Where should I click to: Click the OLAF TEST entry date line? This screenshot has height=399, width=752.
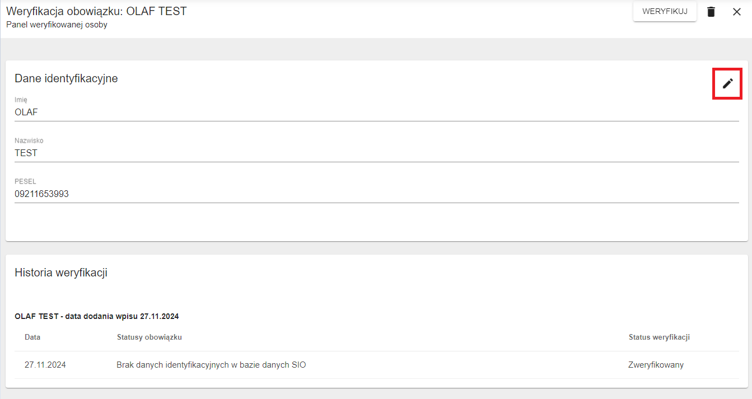click(x=96, y=316)
